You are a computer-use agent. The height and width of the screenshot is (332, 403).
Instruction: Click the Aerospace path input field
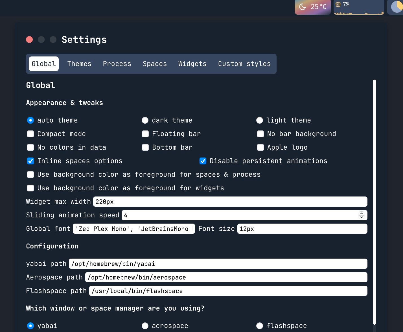pos(226,277)
